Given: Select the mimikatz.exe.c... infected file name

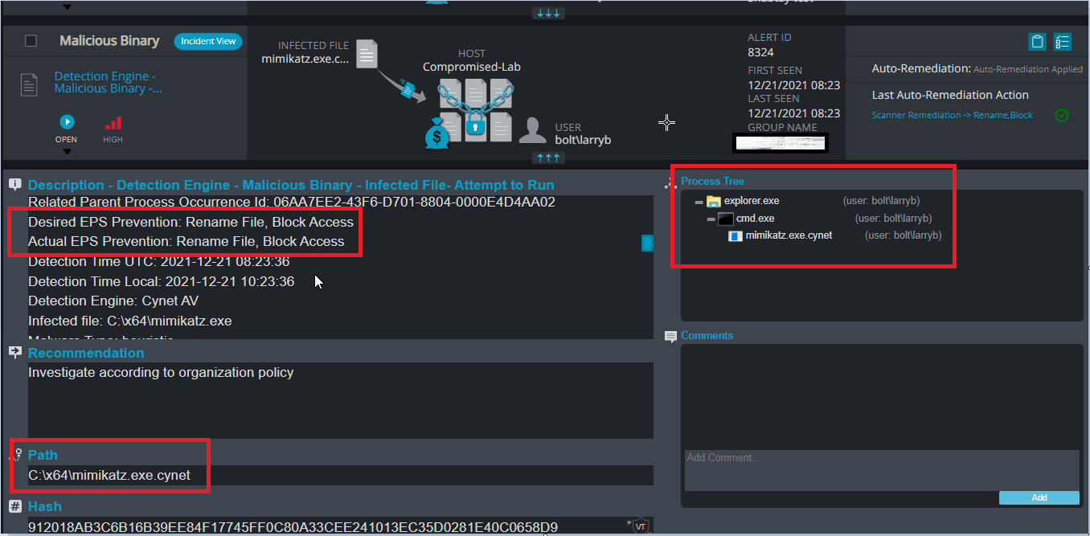Looking at the screenshot, I should coord(305,59).
